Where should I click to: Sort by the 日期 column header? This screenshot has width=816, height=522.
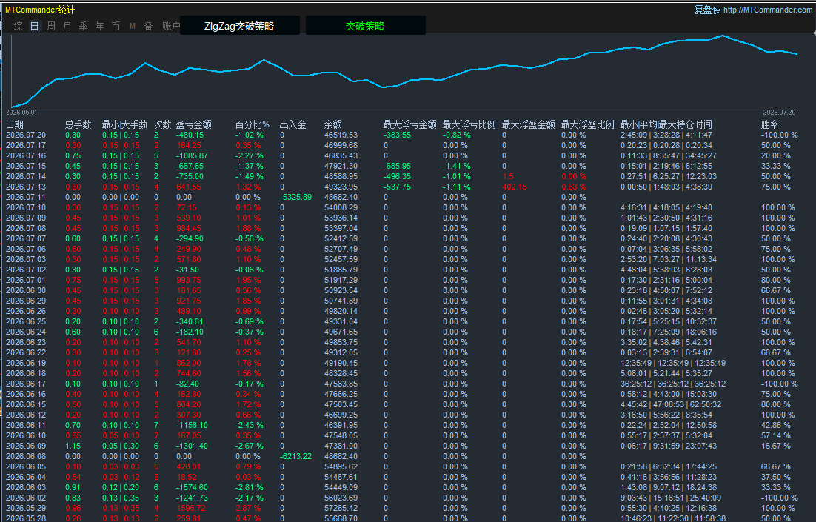[x=15, y=124]
